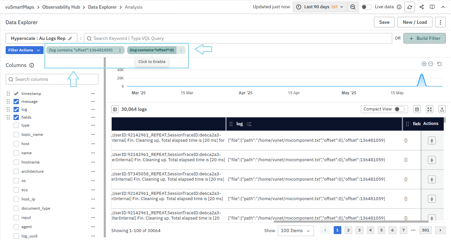Open the Last 90 days time picker
Image resolution: width=451 pixels, height=240 pixels.
[319, 7]
